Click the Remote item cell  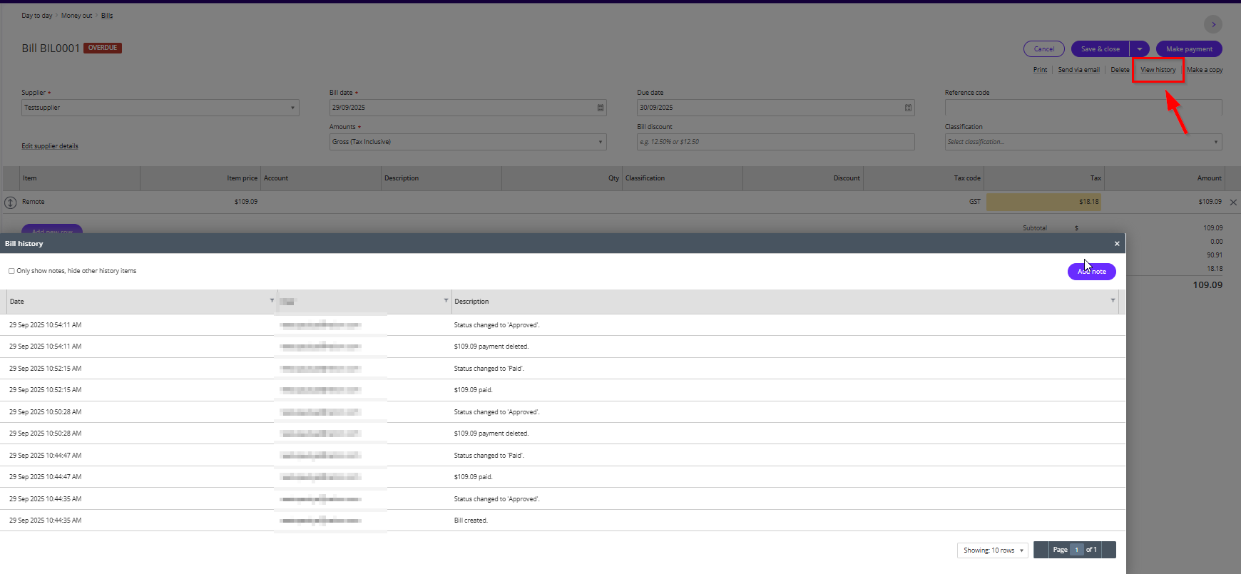(x=80, y=202)
